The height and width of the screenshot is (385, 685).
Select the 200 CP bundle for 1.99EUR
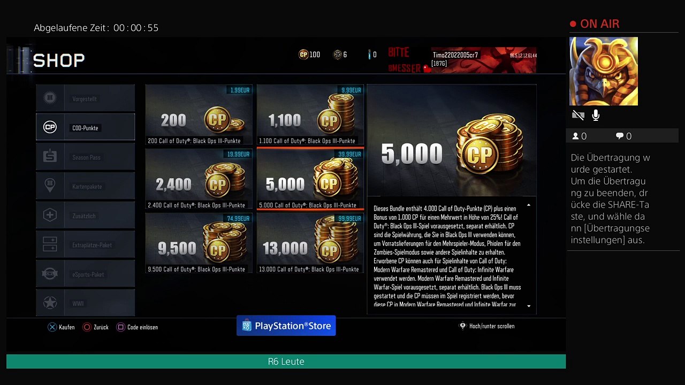point(199,115)
